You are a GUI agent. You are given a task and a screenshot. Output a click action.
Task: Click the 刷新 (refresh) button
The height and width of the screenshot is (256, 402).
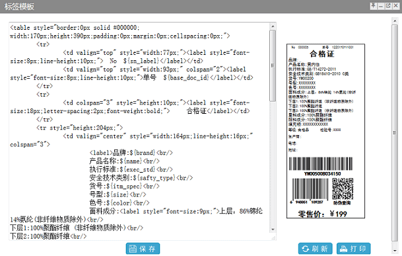[316, 249]
